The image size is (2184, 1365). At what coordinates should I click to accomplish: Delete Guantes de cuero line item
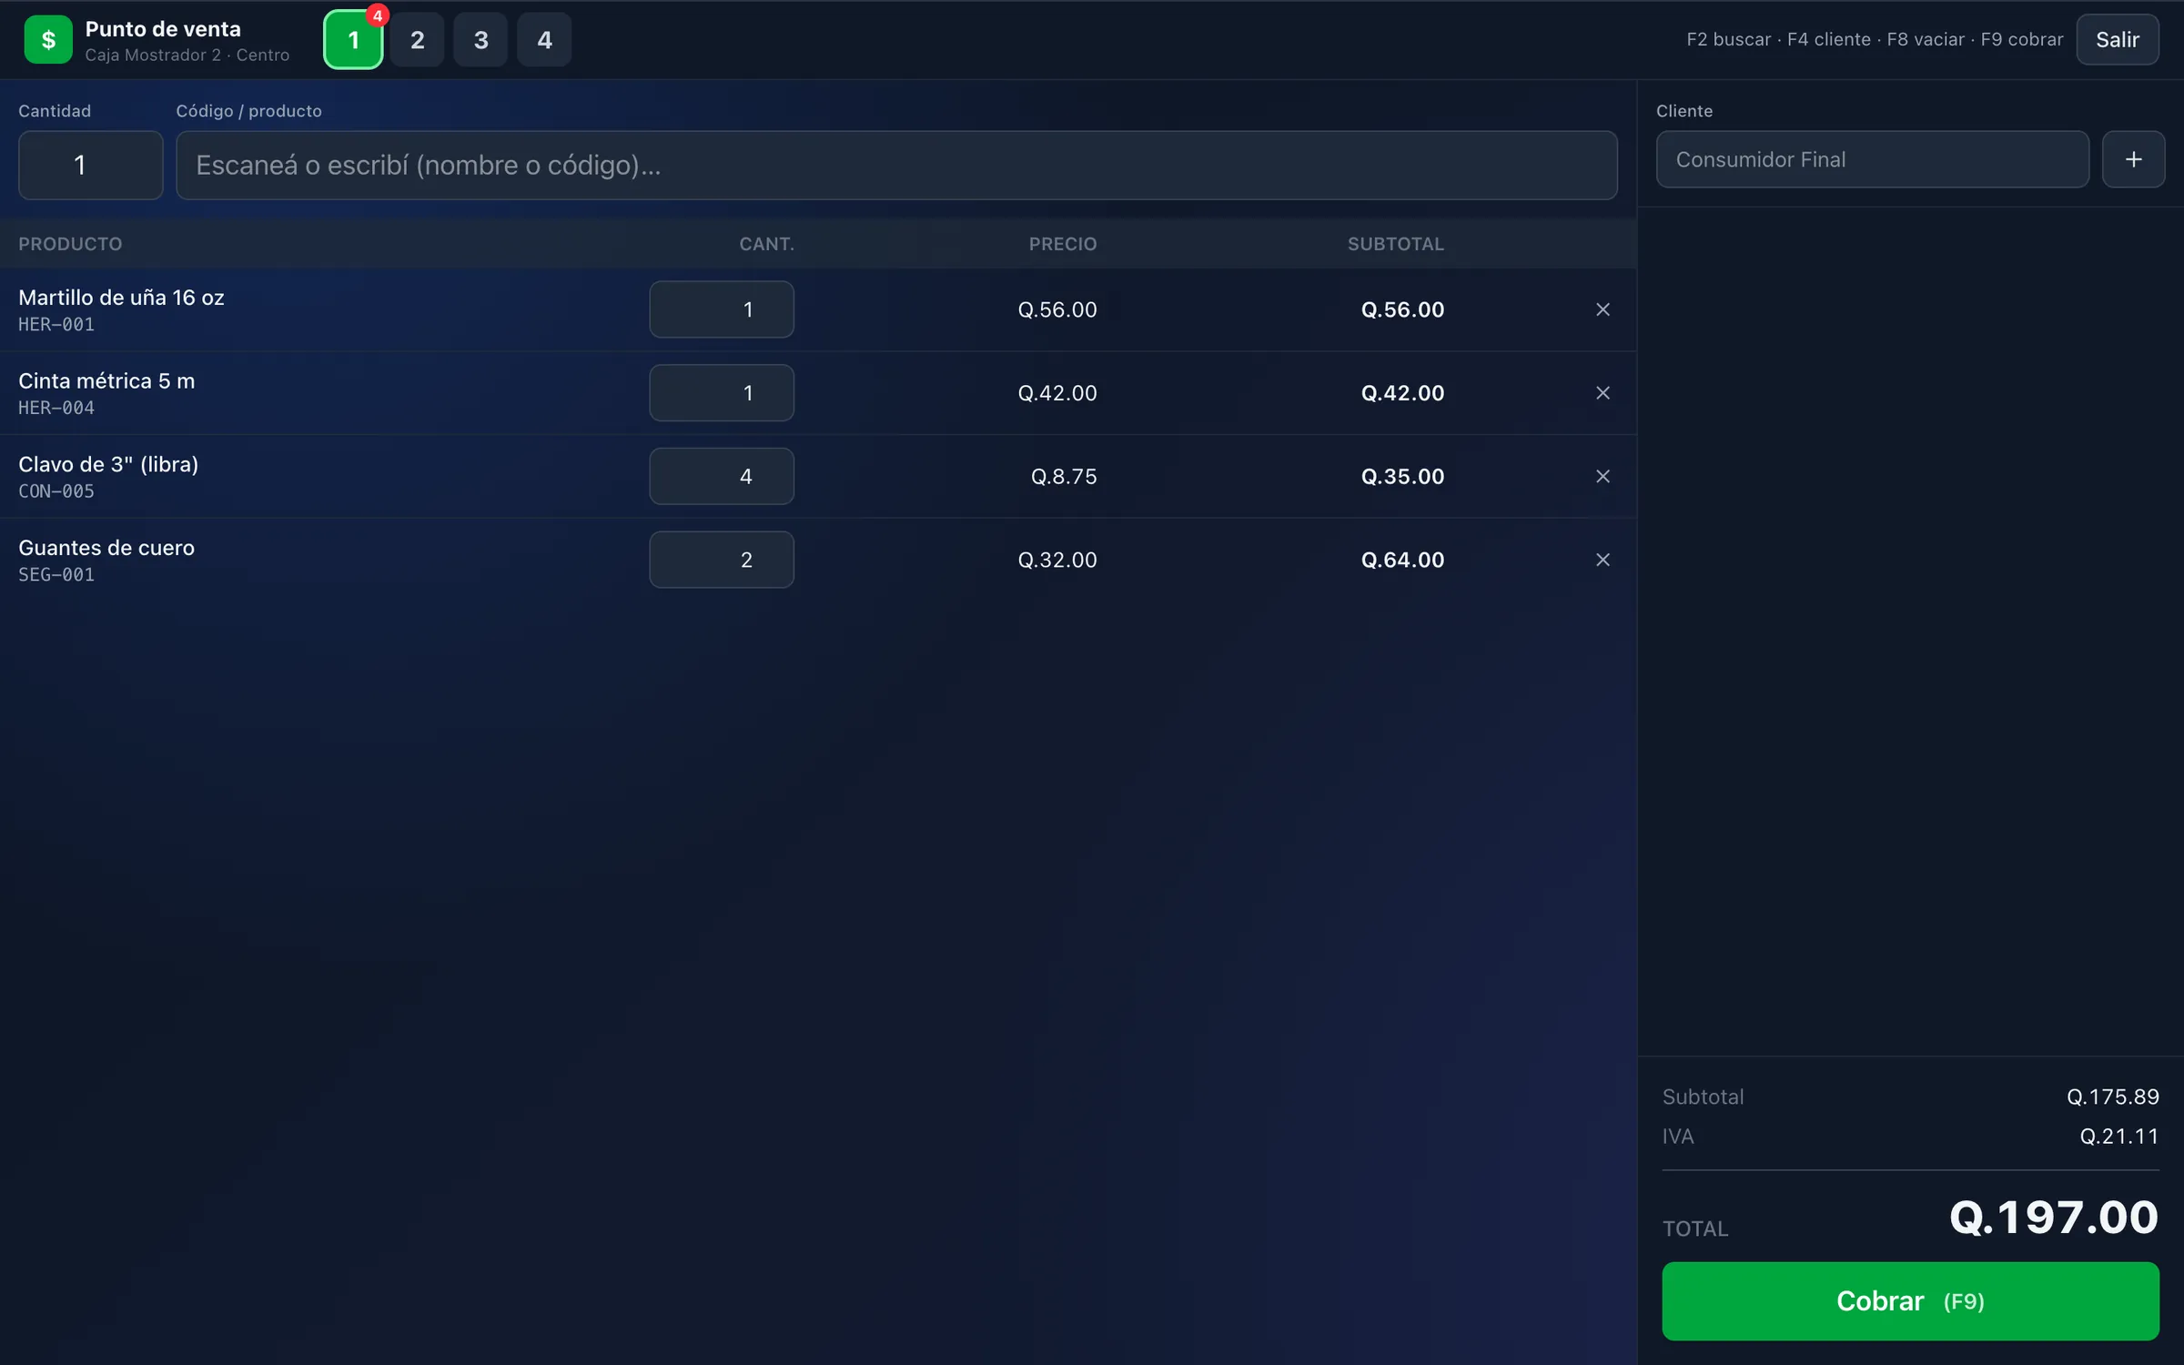pos(1603,560)
